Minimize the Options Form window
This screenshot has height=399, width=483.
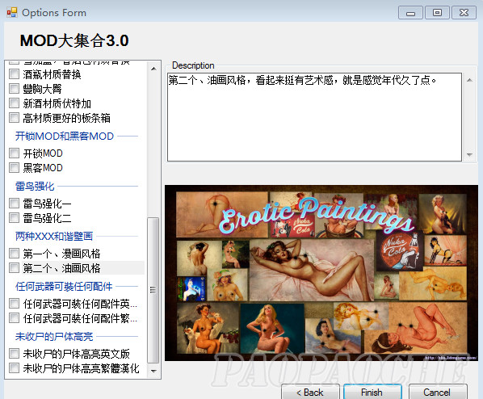[410, 13]
